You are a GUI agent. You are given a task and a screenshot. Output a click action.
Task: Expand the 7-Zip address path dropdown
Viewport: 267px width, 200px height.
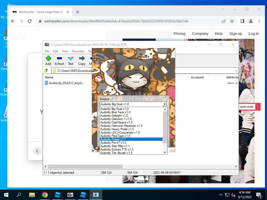(x=236, y=71)
